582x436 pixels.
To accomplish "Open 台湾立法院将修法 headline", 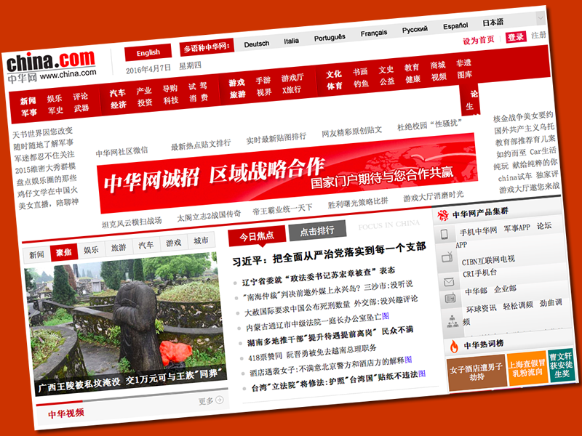I will (335, 381).
